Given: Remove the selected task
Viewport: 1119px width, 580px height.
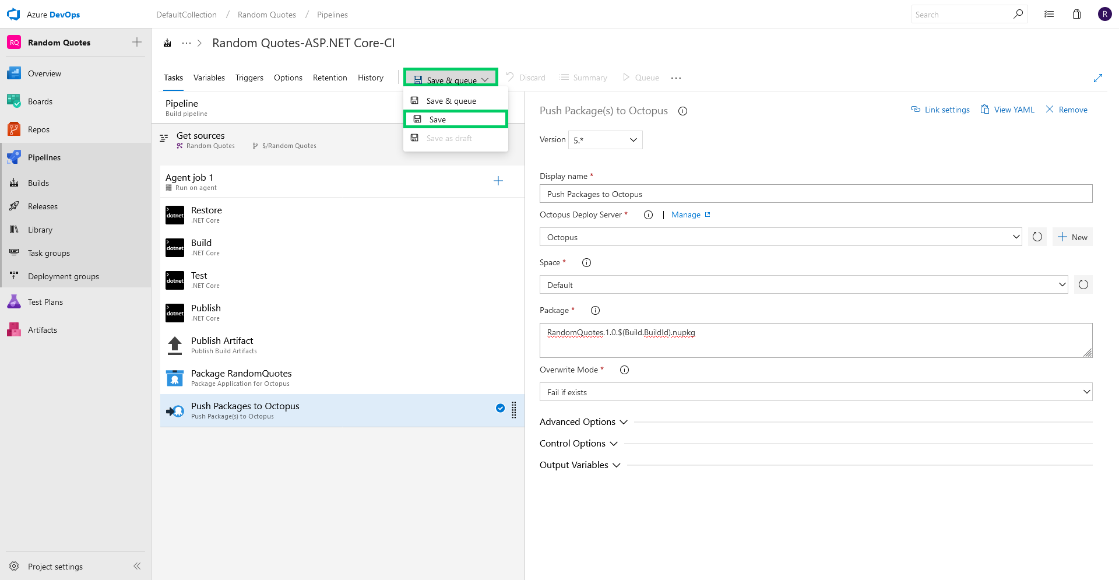Looking at the screenshot, I should (1067, 110).
